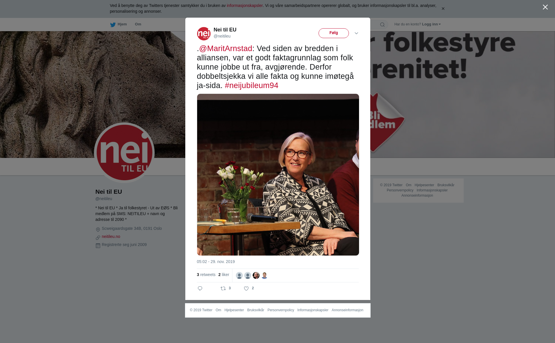The height and width of the screenshot is (343, 555).
Task: Open Hjelpesenter link in the footer below tweet
Action: click(234, 310)
